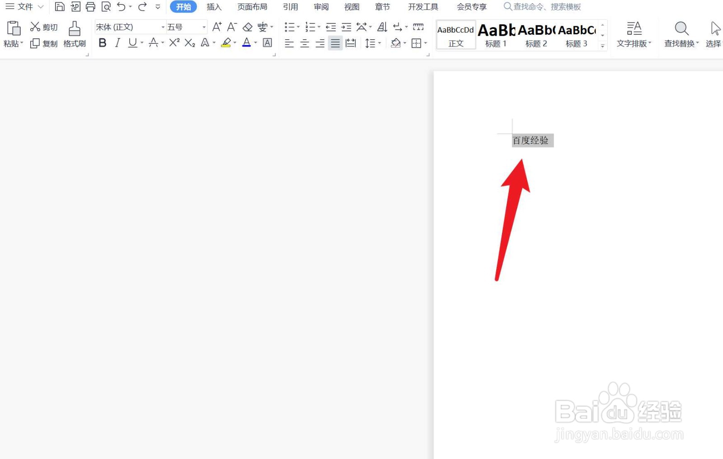The height and width of the screenshot is (459, 723).
Task: Toggle Subscript X₂ formatting
Action: click(x=190, y=43)
